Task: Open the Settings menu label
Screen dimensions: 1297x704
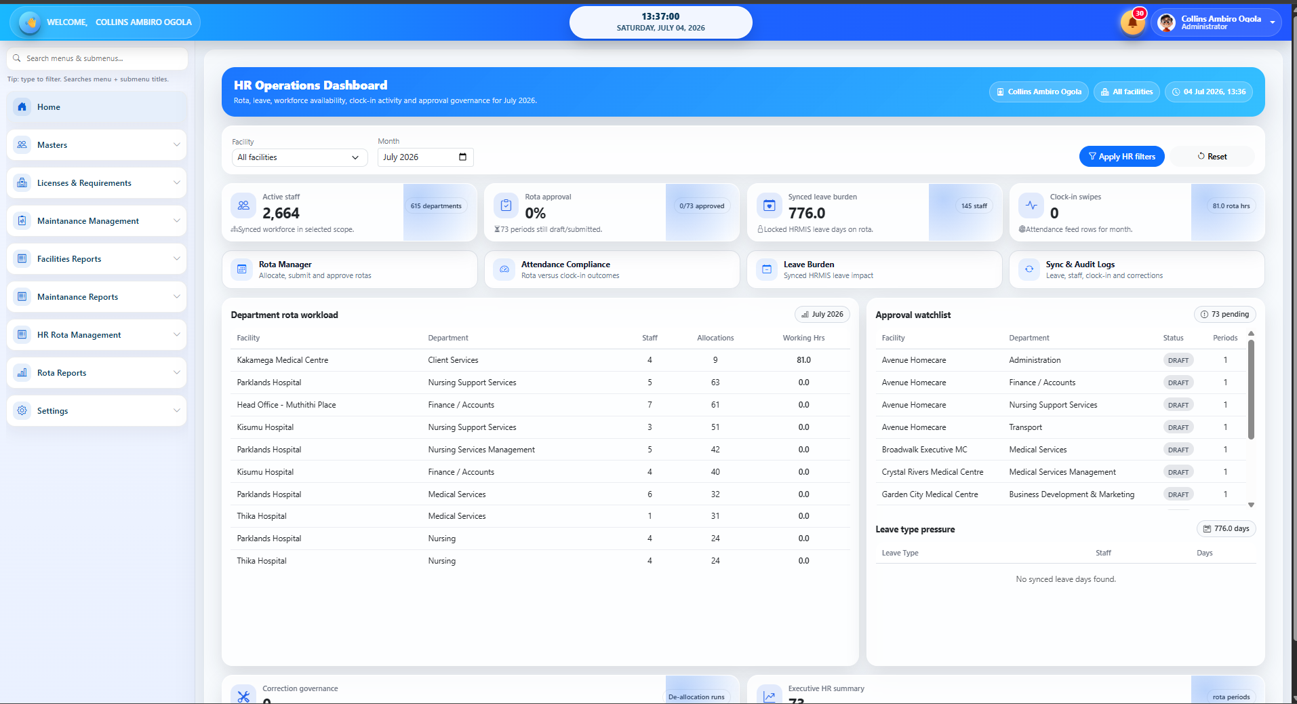Action: (x=52, y=411)
